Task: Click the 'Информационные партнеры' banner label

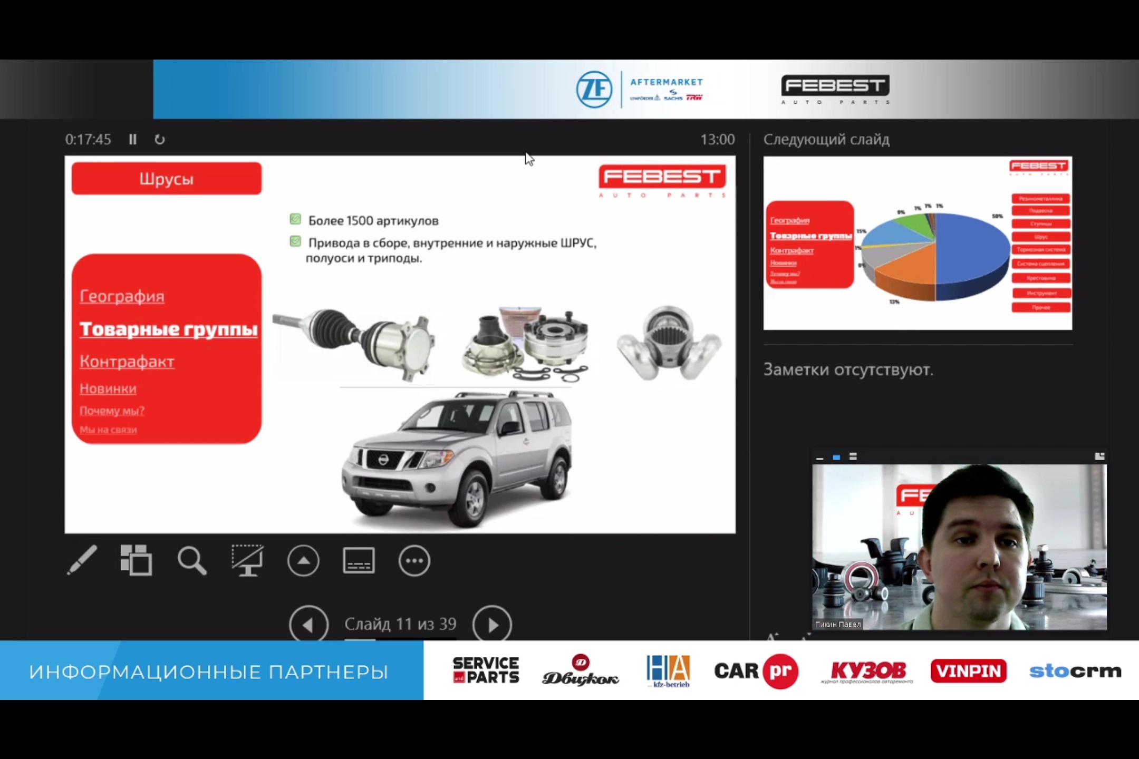Action: [209, 672]
